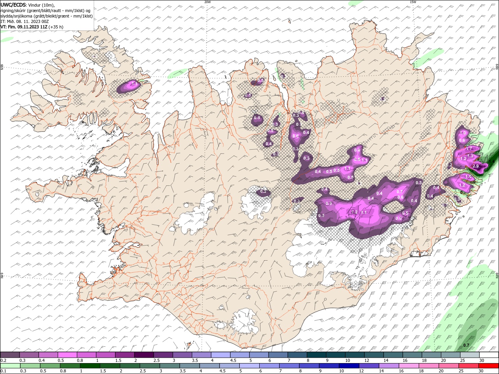This screenshot has height=374, width=499.
Task: Click the bright pink 0.5–0.8 legend swatch
Action: [67, 355]
